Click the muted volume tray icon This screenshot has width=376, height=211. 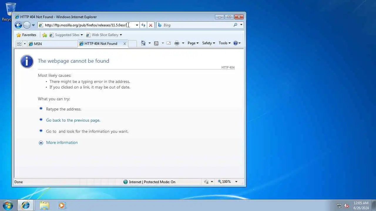(x=346, y=205)
